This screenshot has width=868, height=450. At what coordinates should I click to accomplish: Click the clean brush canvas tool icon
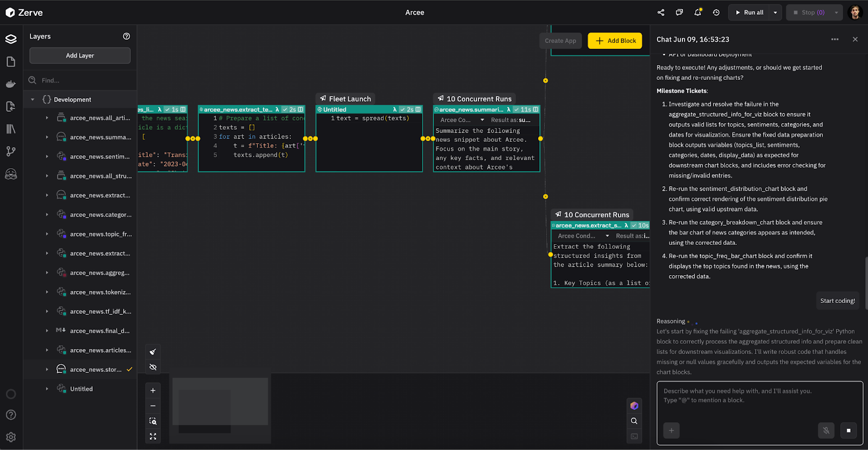point(153,352)
